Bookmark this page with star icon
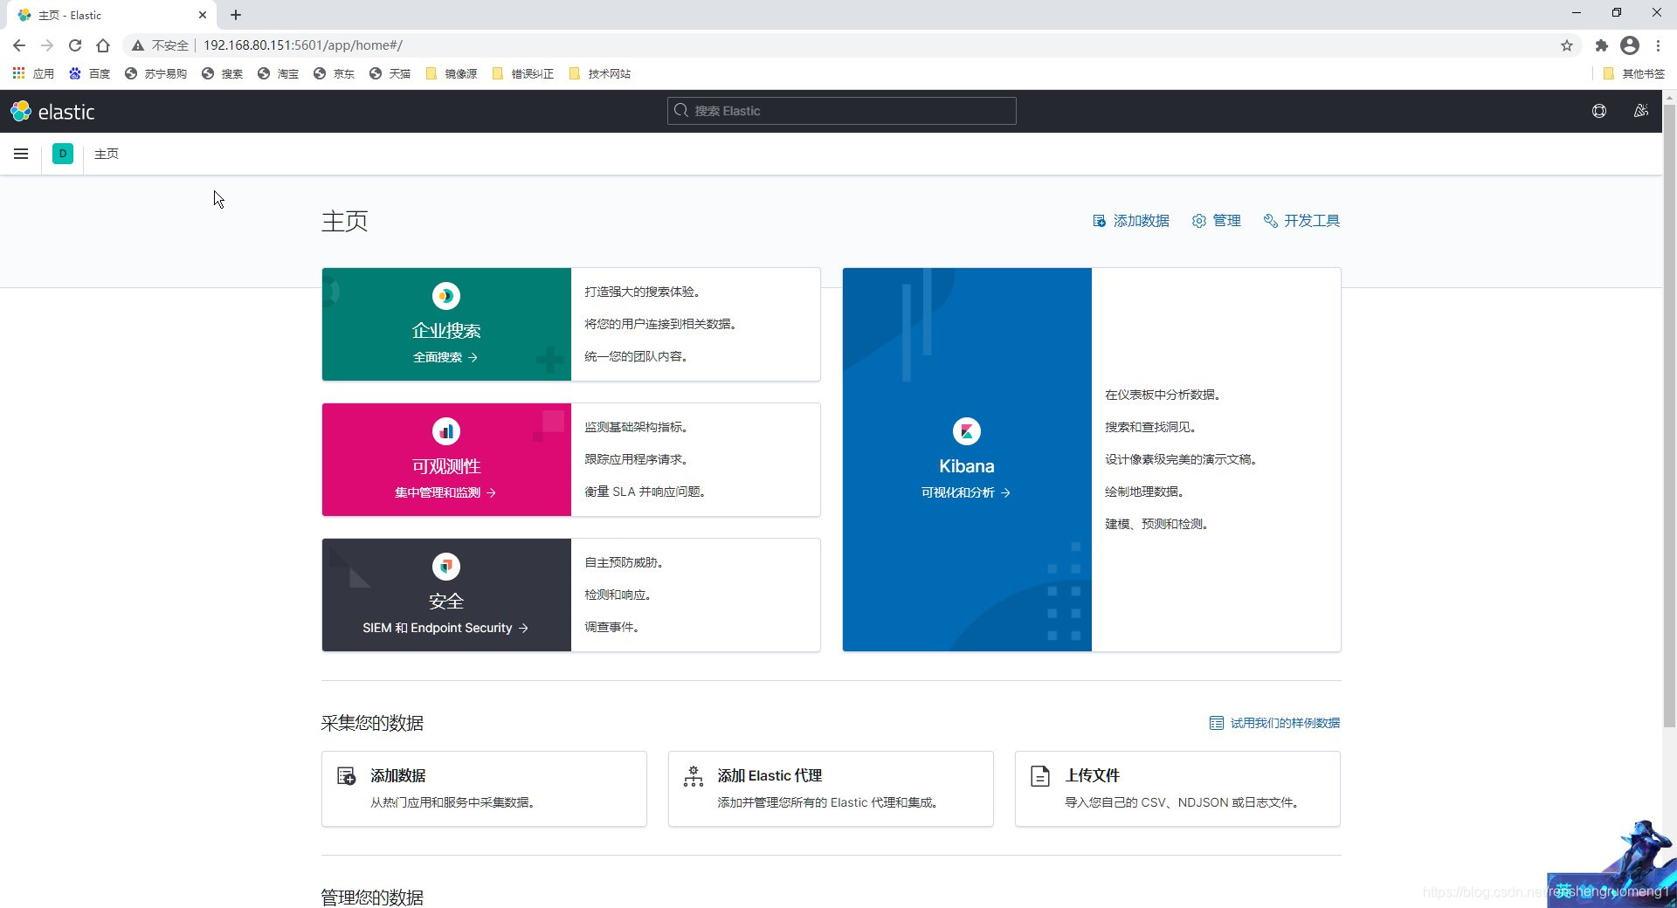Image resolution: width=1677 pixels, height=908 pixels. pyautogui.click(x=1567, y=45)
